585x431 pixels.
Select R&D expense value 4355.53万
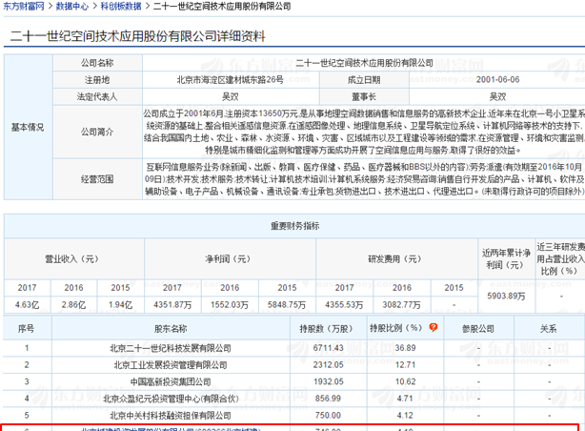(344, 305)
